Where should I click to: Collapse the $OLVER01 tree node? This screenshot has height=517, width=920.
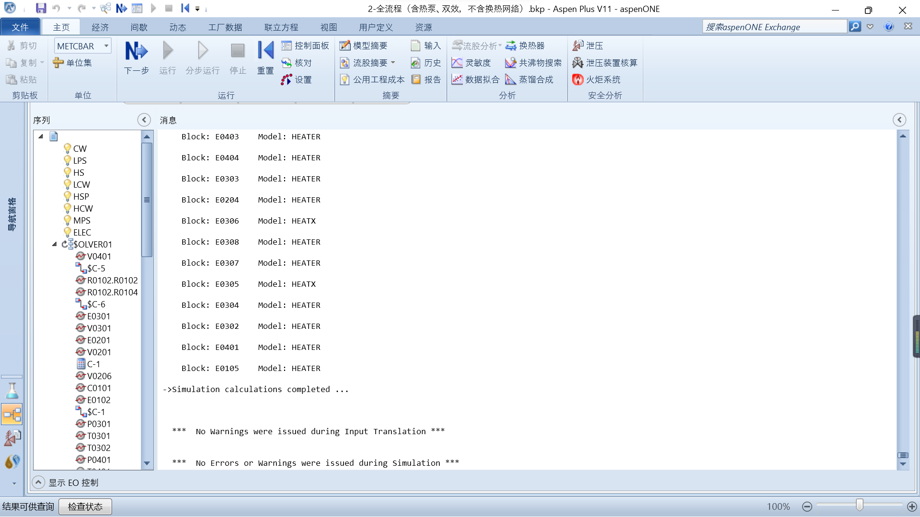coord(54,244)
